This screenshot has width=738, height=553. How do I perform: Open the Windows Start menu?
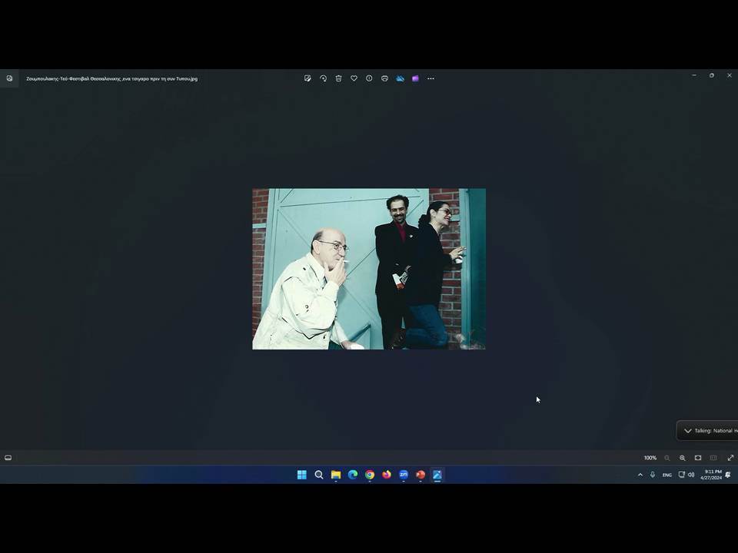(x=302, y=475)
